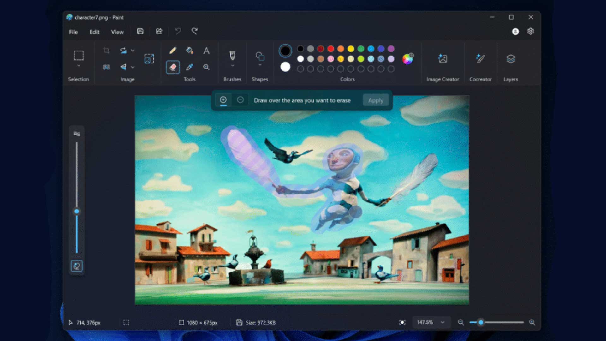Pick the red color swatch
Viewport: 606px width, 341px height.
[x=330, y=49]
